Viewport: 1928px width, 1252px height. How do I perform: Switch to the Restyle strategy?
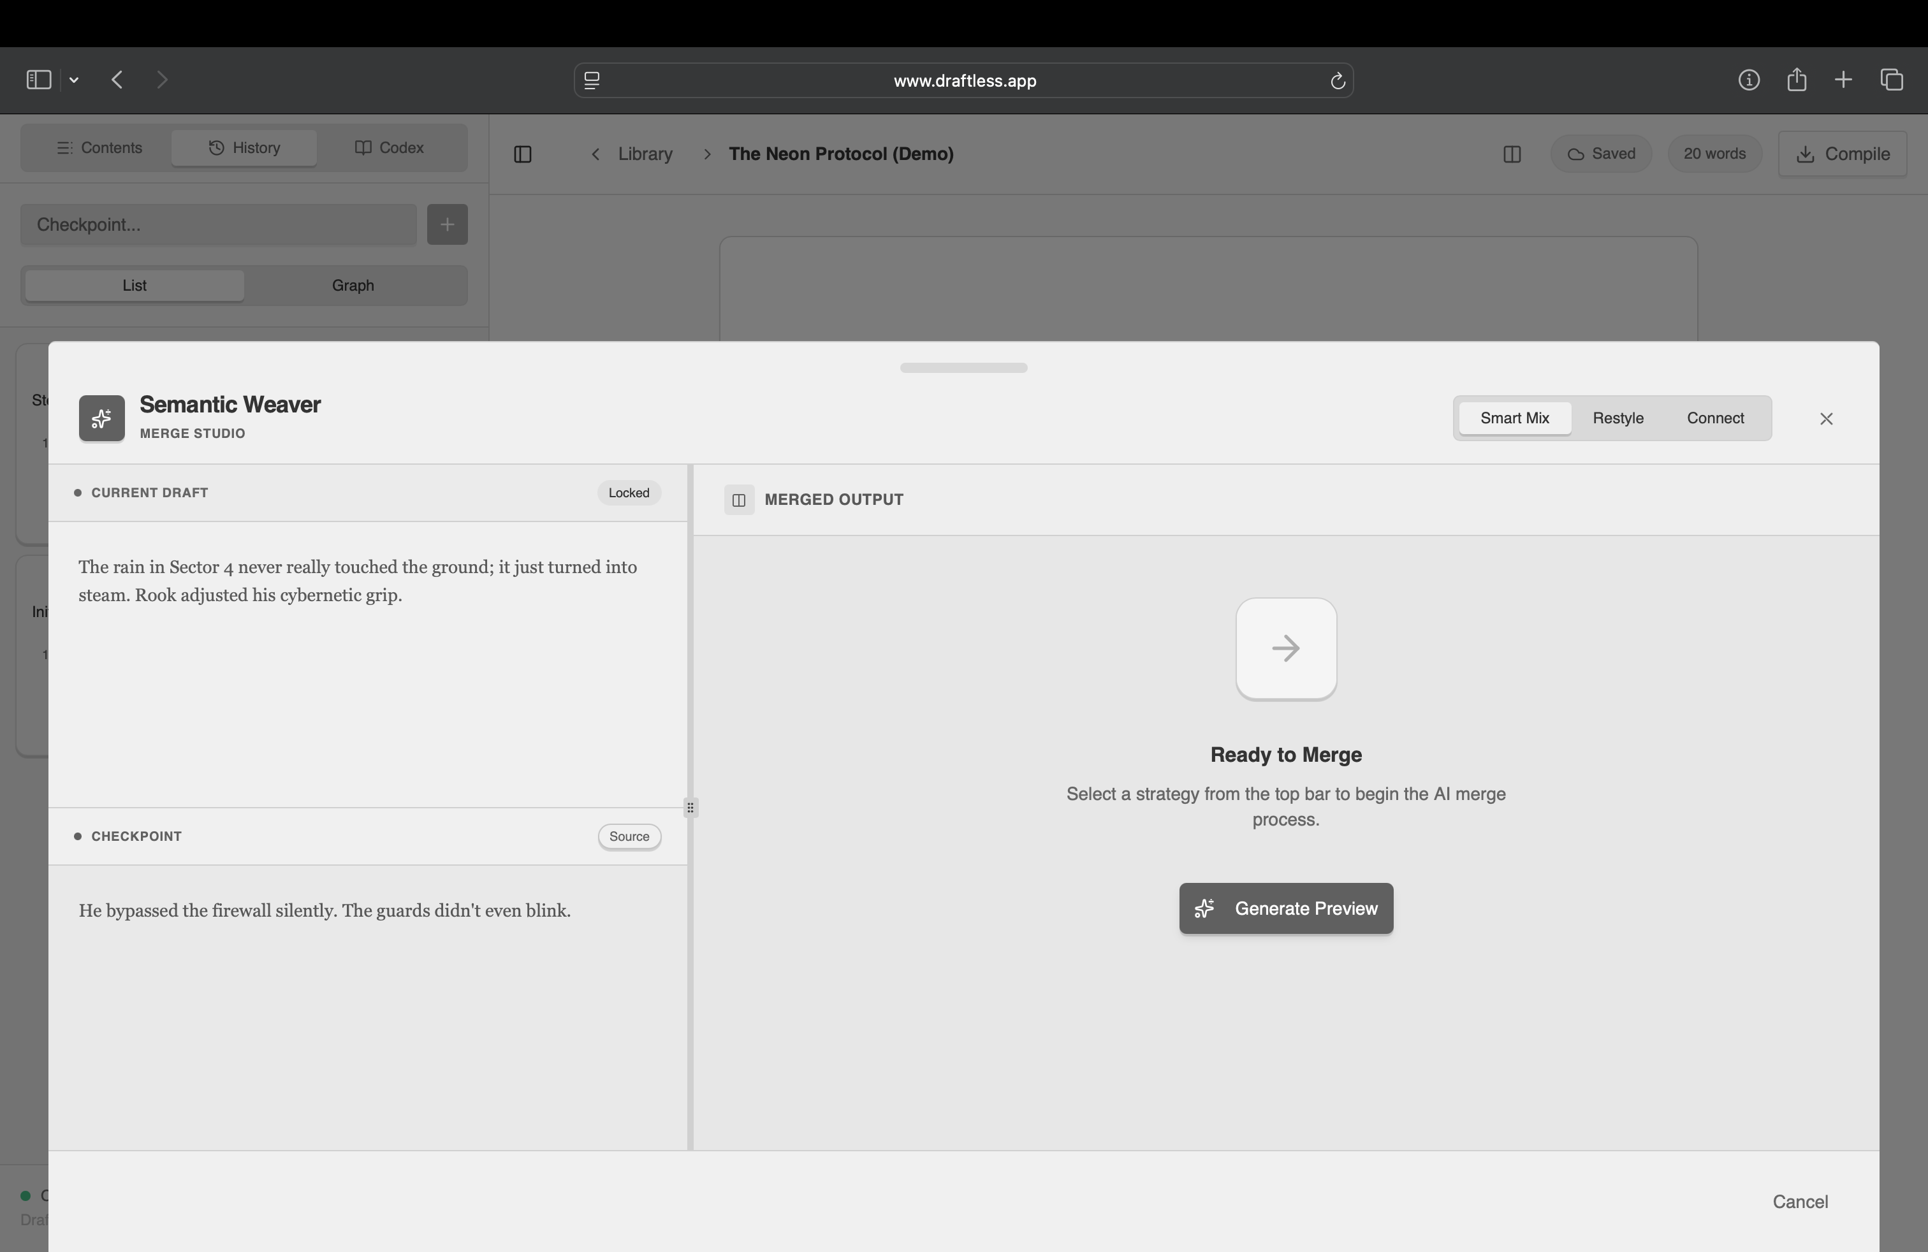[x=1618, y=418]
